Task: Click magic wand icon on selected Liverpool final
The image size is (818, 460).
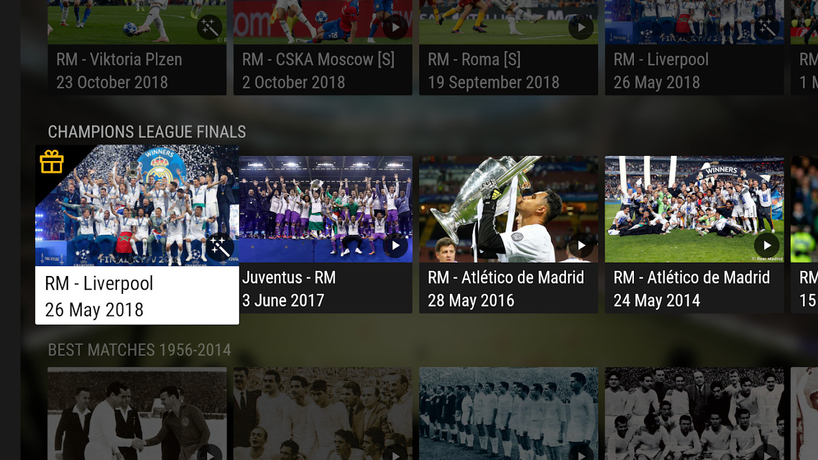Action: 219,247
